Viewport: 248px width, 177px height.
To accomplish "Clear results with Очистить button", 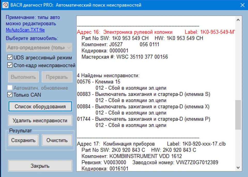I will pos(57,140).
